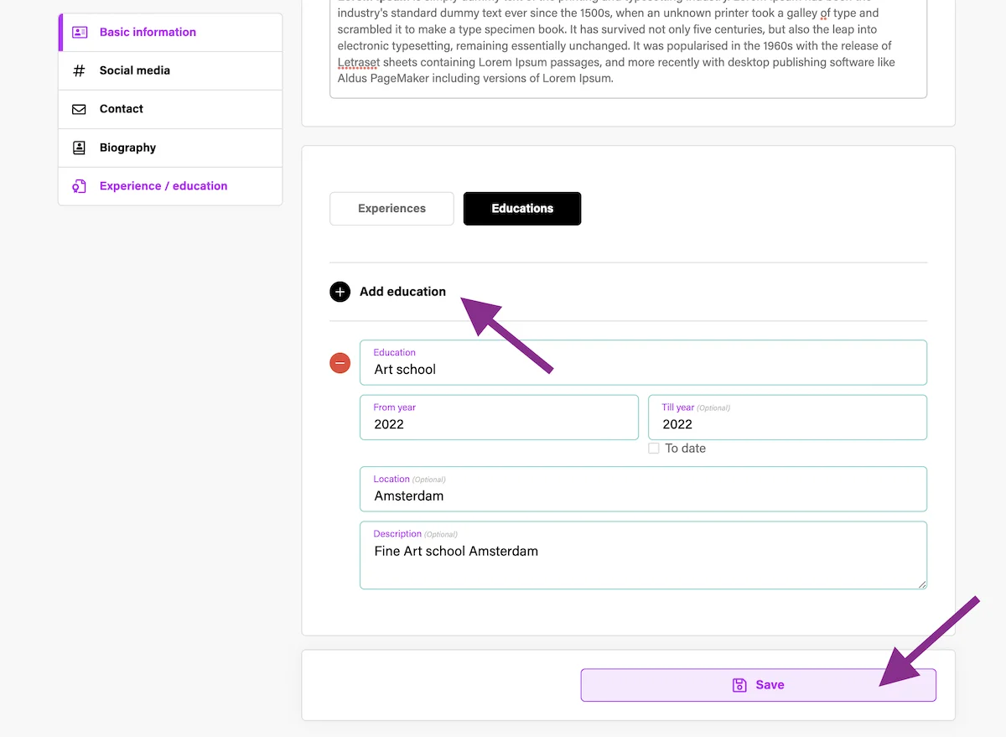Remove the Art school entry with red minus icon

click(340, 363)
